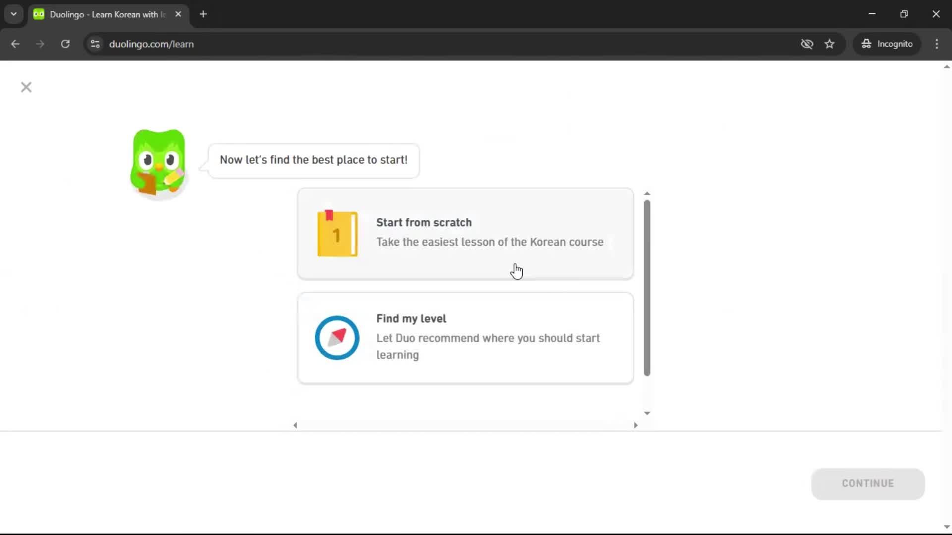The image size is (952, 535).
Task: Close the onboarding dialog with the X
Action: click(x=26, y=87)
